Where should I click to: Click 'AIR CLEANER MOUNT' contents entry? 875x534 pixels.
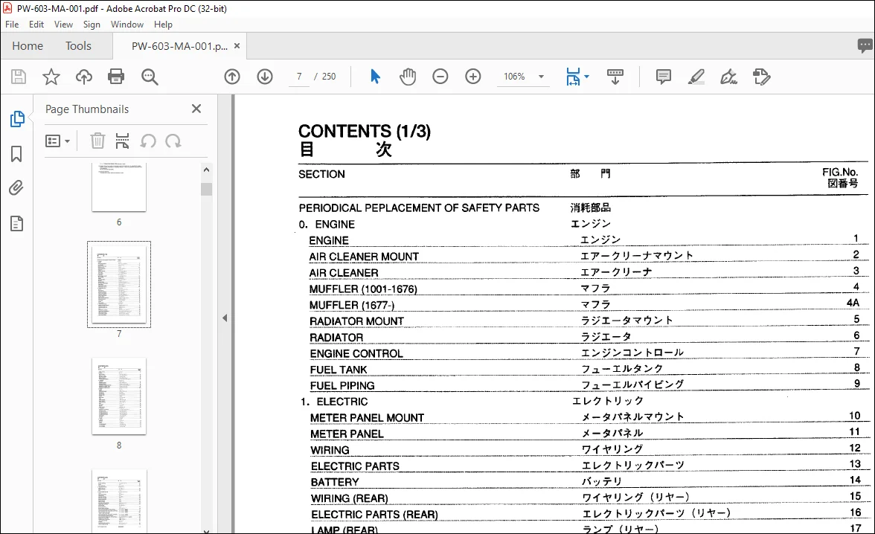pos(364,257)
